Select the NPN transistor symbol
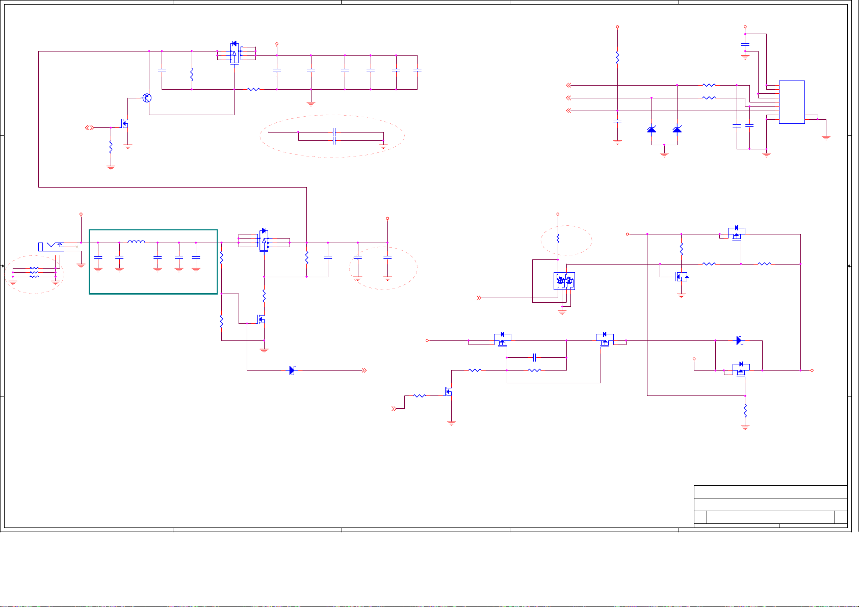Viewport: 859px width, 607px height. pos(147,98)
